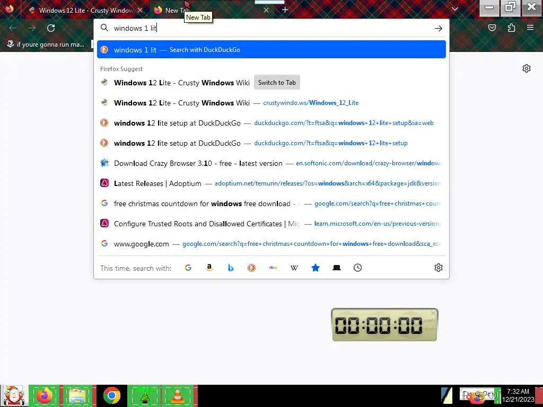Open Firefox from the taskbar
This screenshot has width=543, height=407.
tap(45, 395)
